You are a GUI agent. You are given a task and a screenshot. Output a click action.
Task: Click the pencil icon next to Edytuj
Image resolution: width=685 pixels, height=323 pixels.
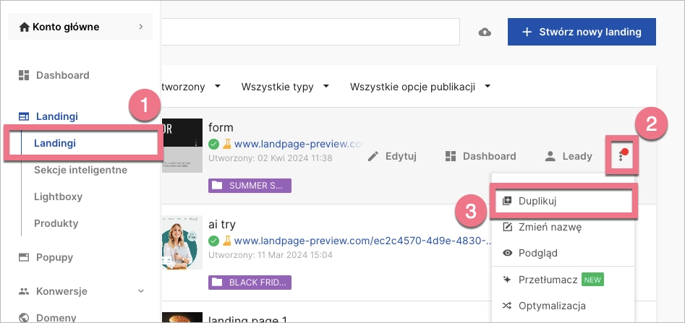(373, 156)
